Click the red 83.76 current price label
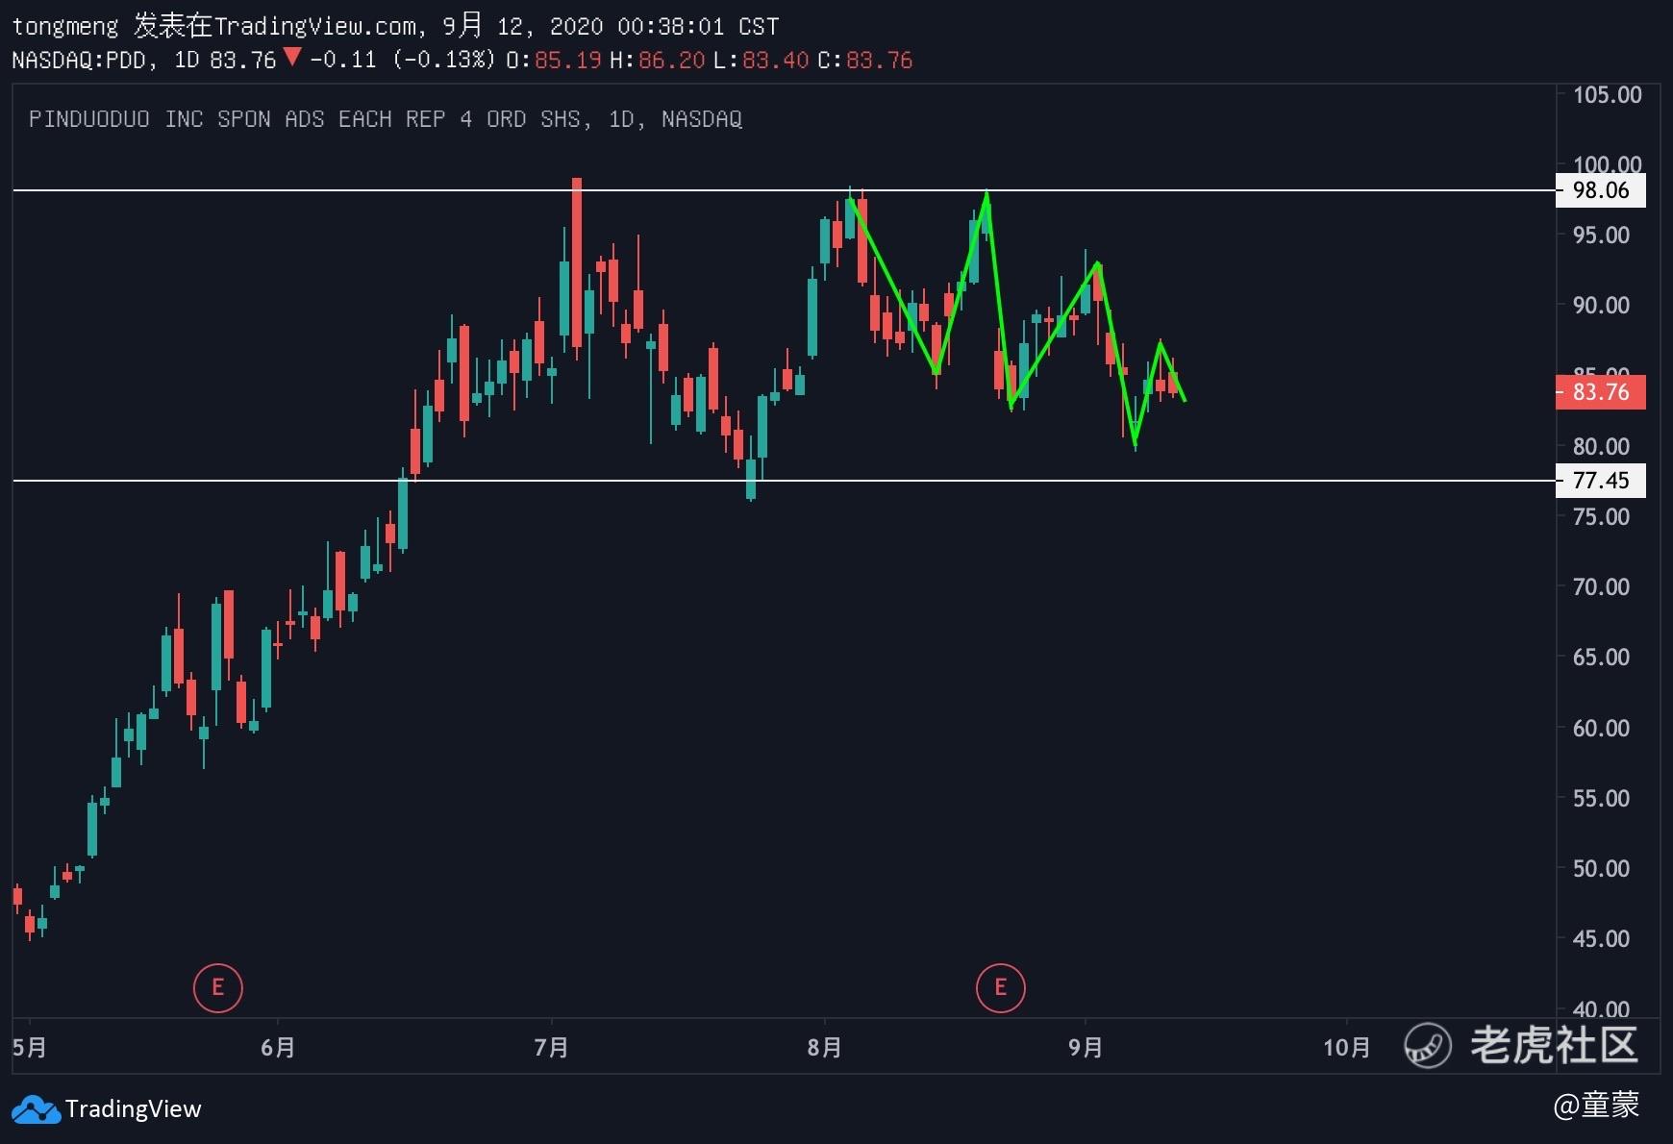The image size is (1673, 1144). click(x=1600, y=392)
